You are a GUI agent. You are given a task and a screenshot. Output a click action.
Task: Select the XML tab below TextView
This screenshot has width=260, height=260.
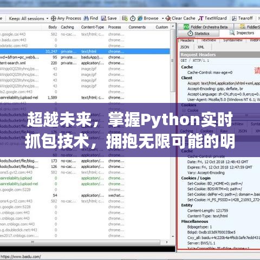coord(201,47)
